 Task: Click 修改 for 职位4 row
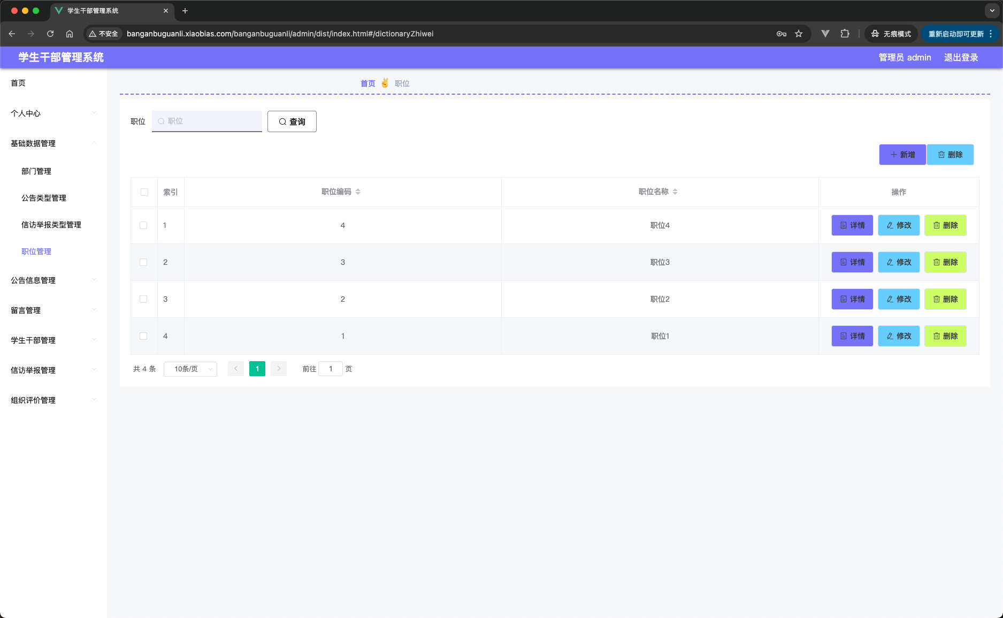pyautogui.click(x=899, y=225)
